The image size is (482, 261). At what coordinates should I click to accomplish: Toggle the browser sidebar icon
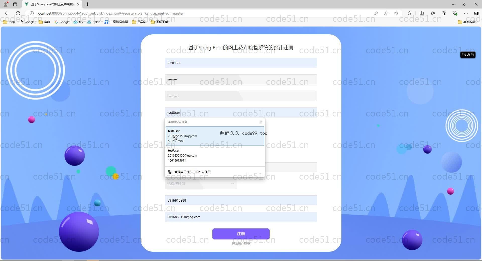[x=476, y=13]
